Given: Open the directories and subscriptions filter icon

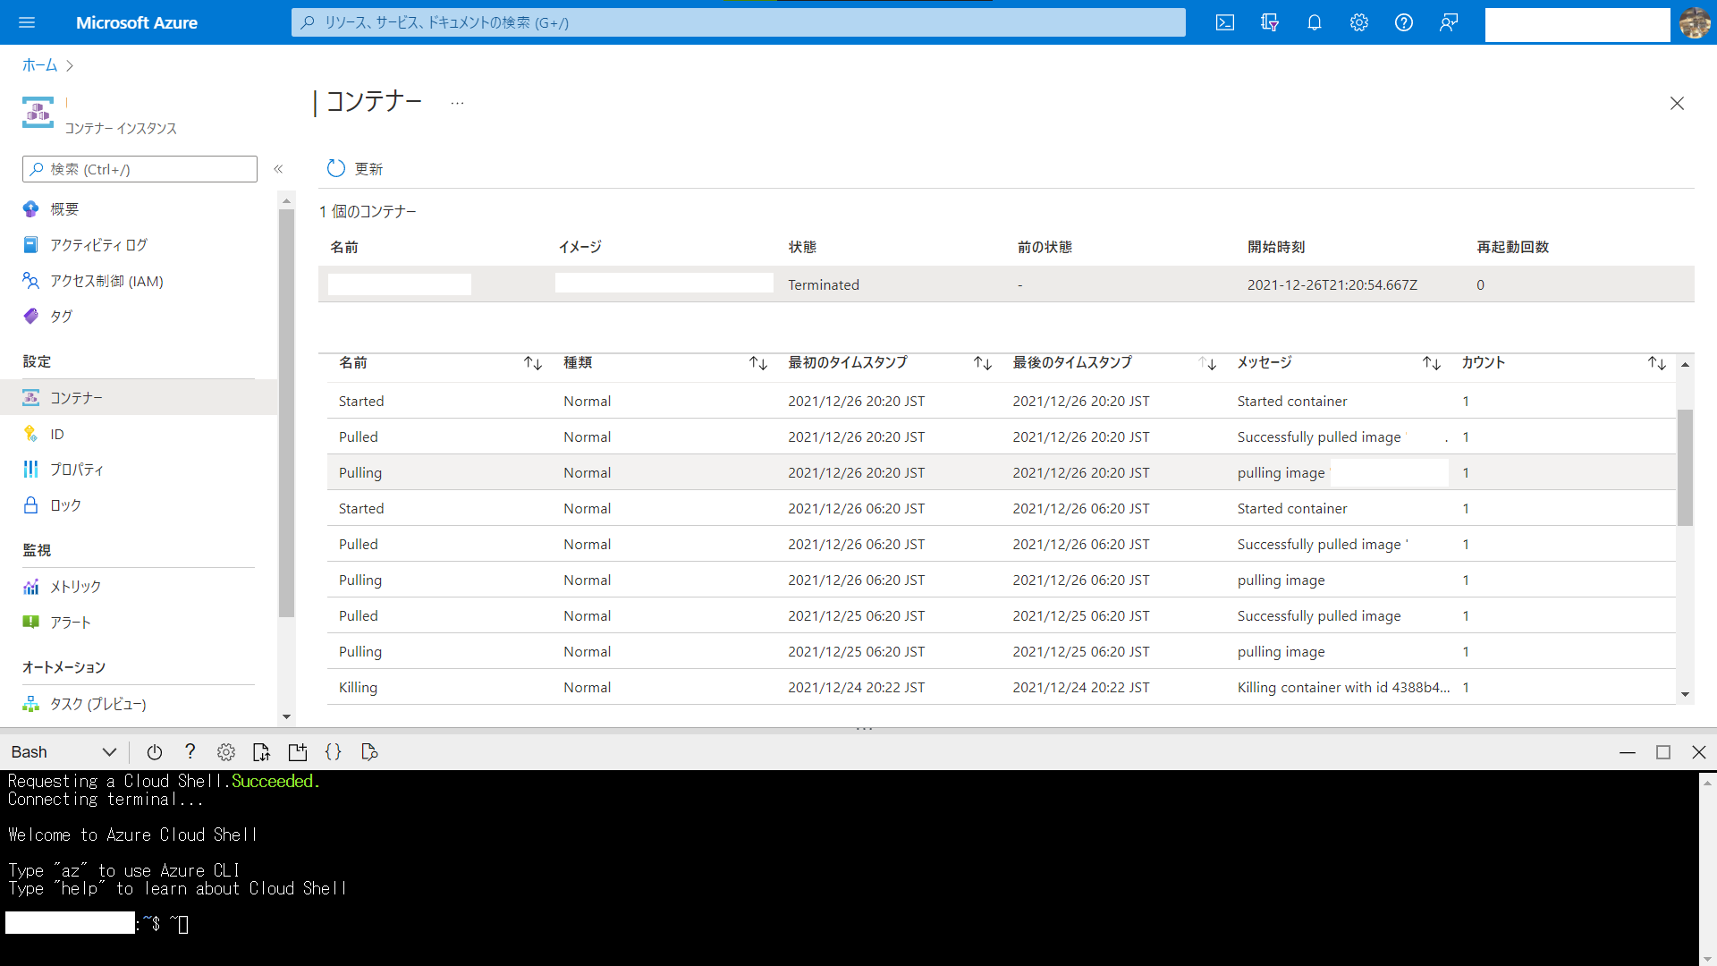Looking at the screenshot, I should [1270, 22].
